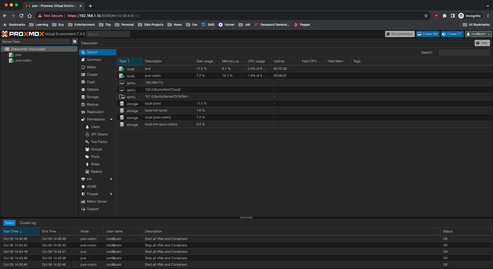Click the pve node icon in tree
Viewport: 493px width, 269px height.
(x=11, y=55)
